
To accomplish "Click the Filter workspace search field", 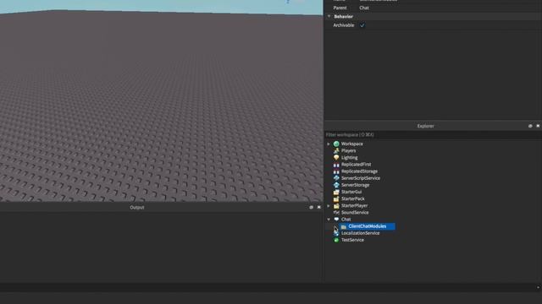I will point(433,135).
